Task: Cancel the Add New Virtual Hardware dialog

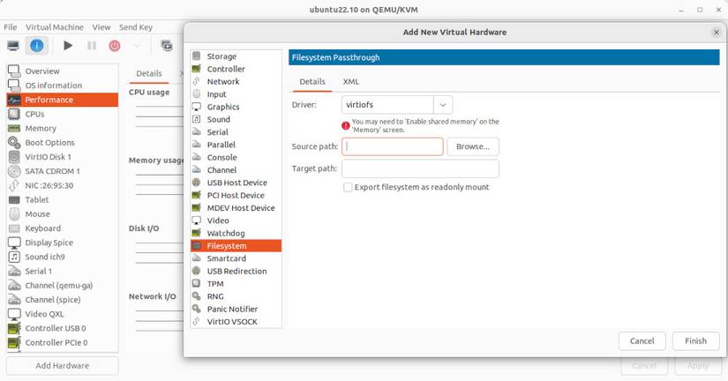Action: click(x=642, y=341)
